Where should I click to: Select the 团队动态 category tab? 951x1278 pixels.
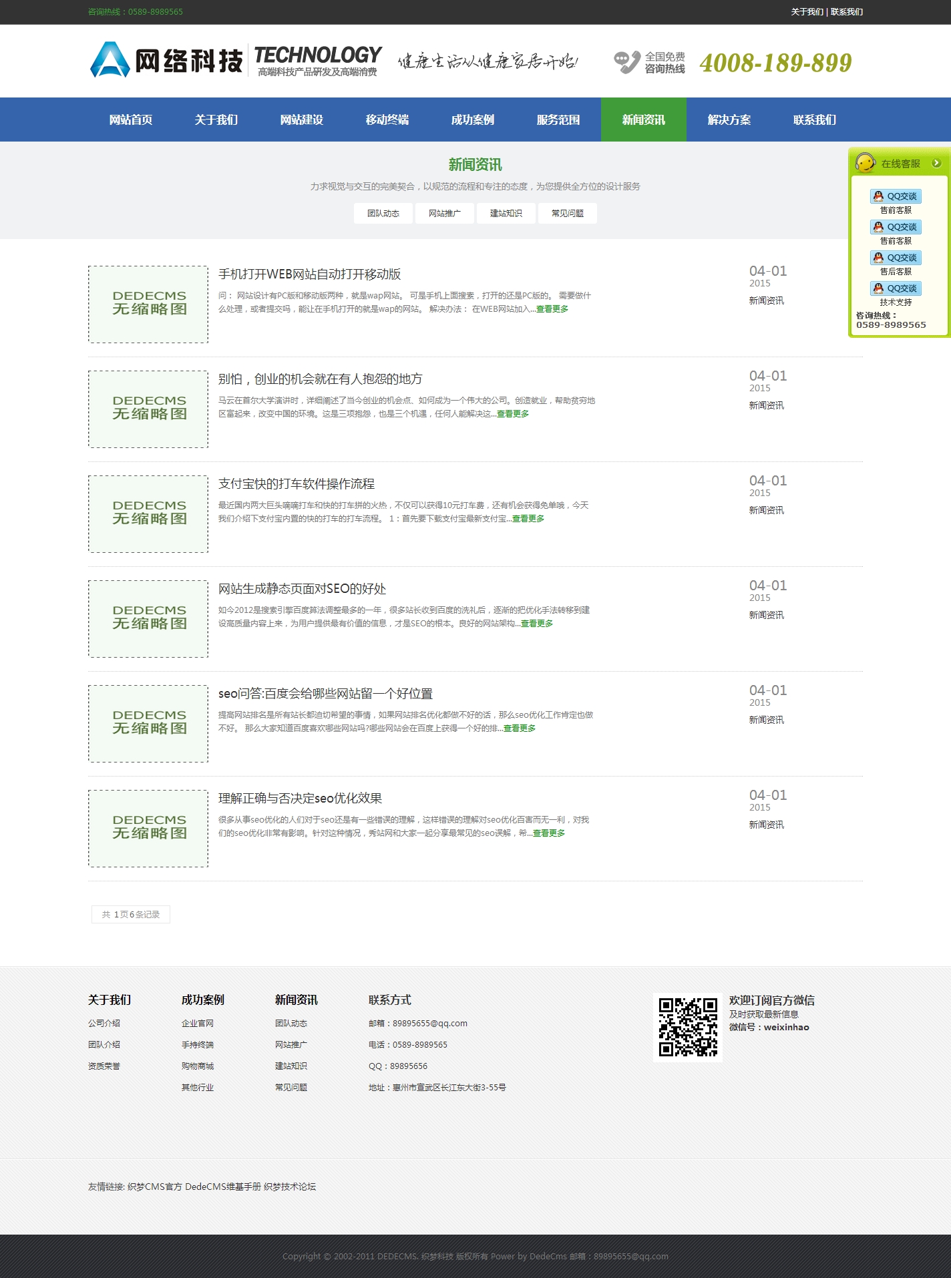(383, 214)
